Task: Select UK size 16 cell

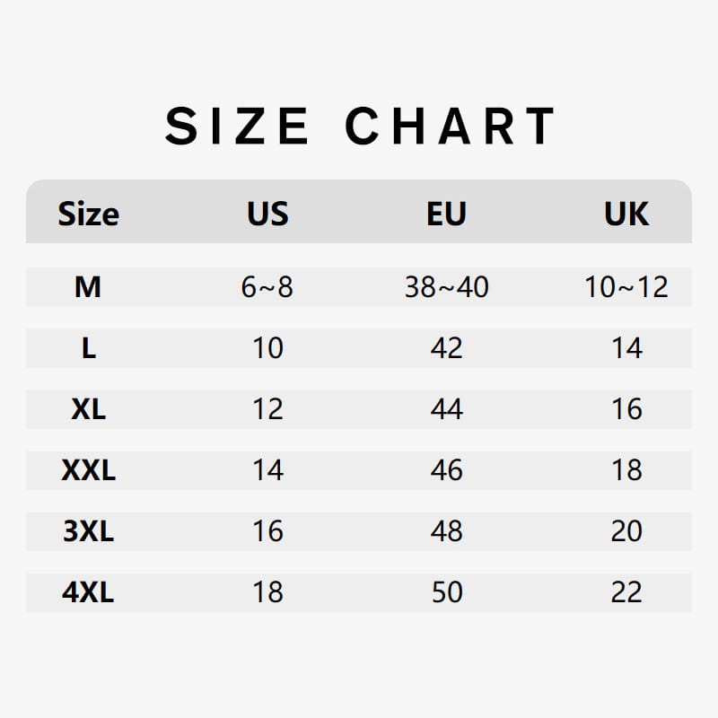Action: pyautogui.click(x=626, y=409)
